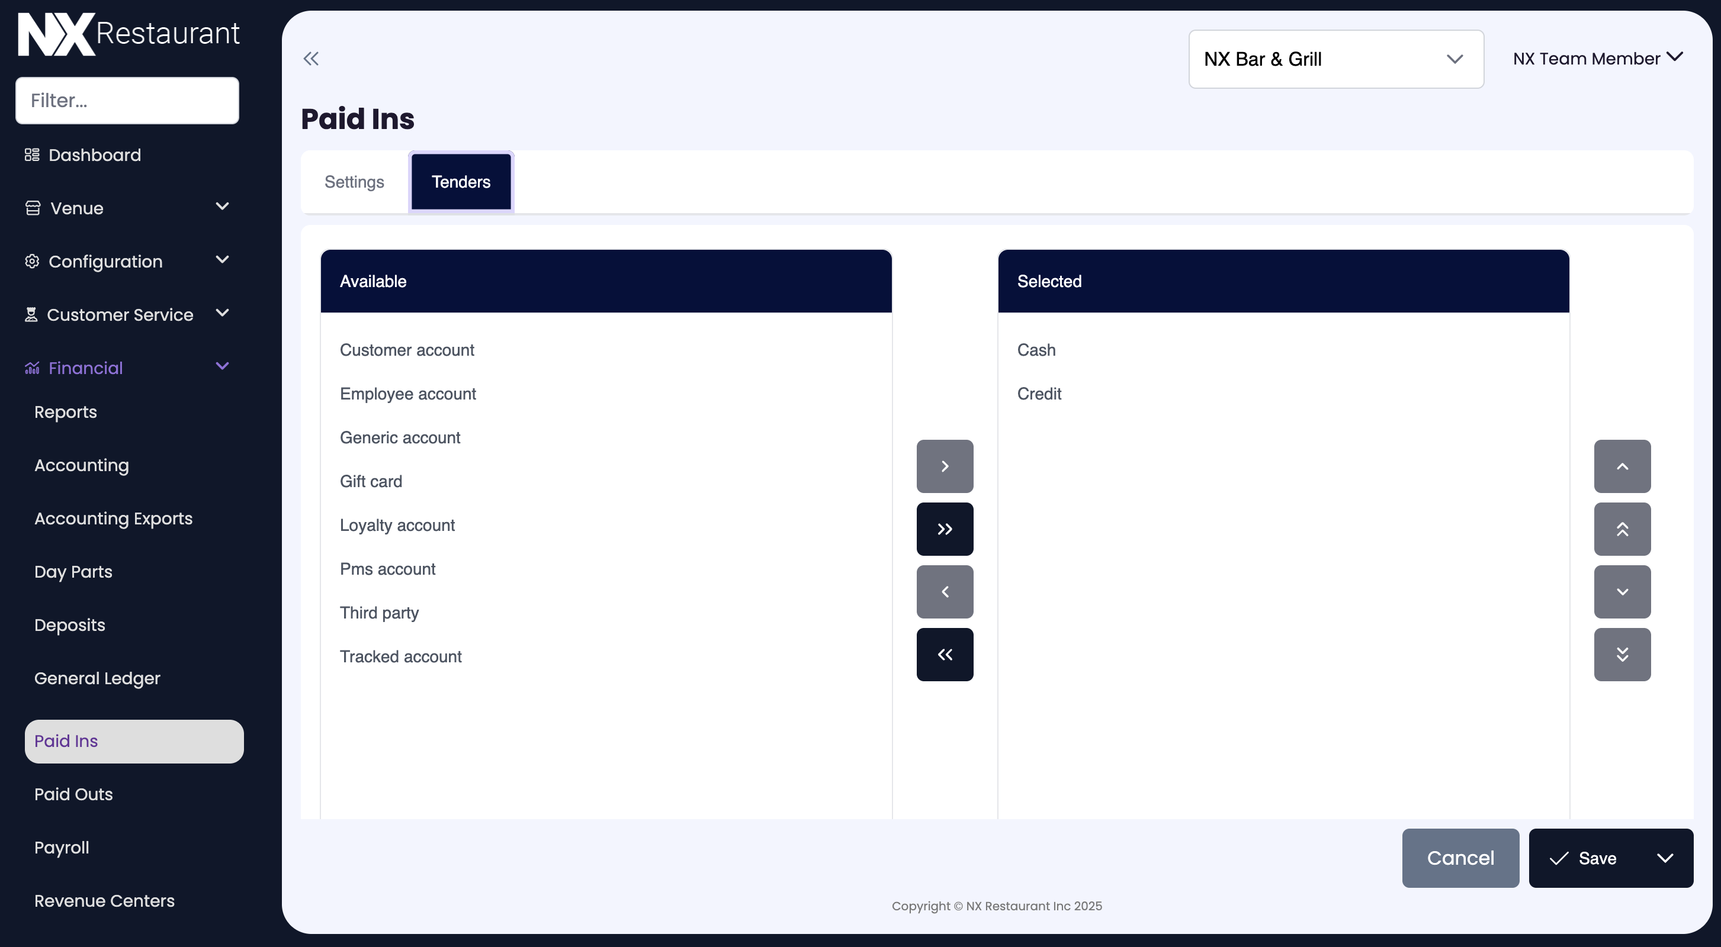Click the move-all-right double arrow button

point(945,529)
